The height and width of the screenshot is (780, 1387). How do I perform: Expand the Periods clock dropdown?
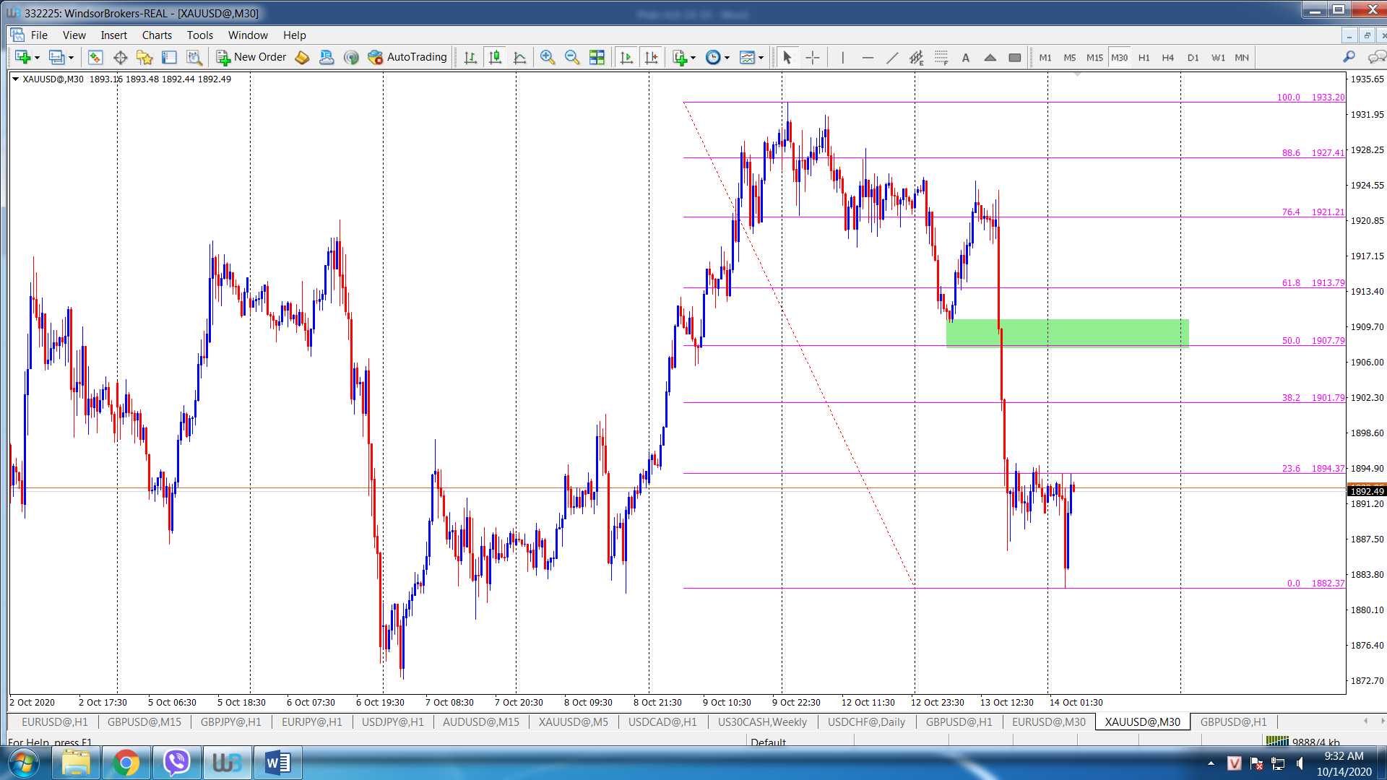pyautogui.click(x=727, y=58)
